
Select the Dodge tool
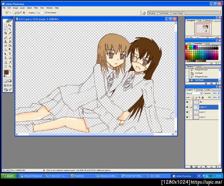(x=10, y=50)
